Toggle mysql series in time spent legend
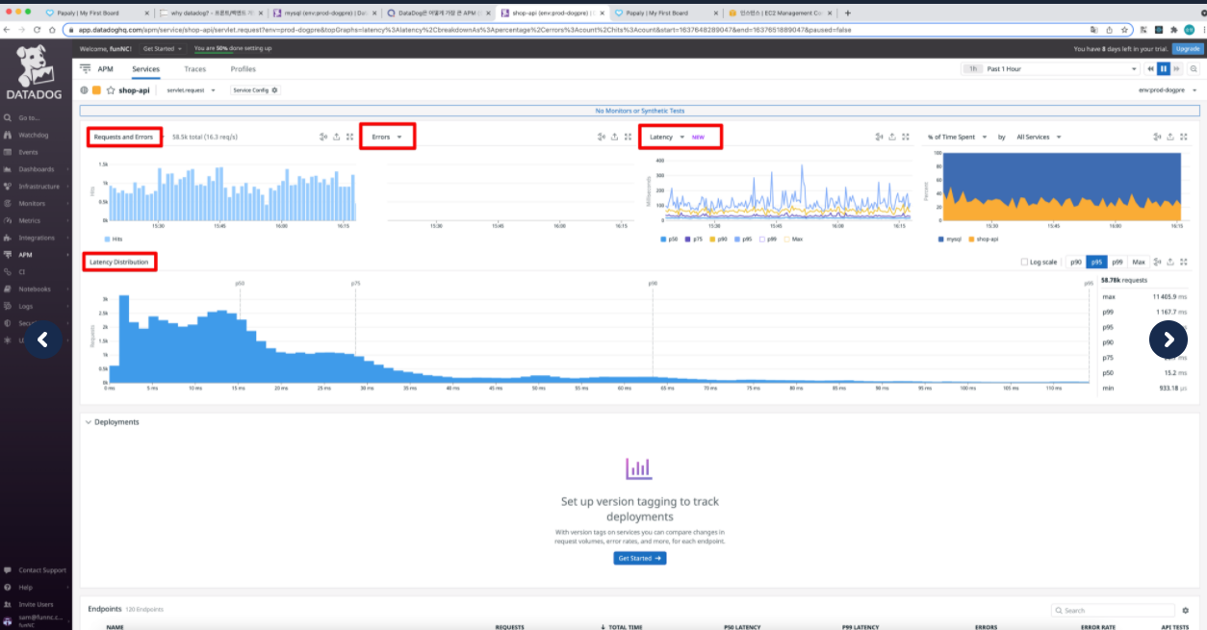Viewport: 1207px width, 630px height. pyautogui.click(x=949, y=238)
